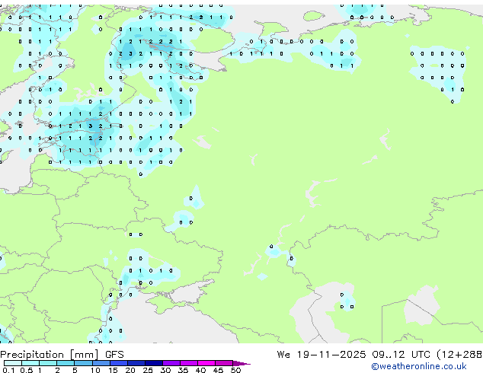Select the 25–30 mm legend color swatch
Viewport: 483px width, 373px height.
(x=154, y=363)
